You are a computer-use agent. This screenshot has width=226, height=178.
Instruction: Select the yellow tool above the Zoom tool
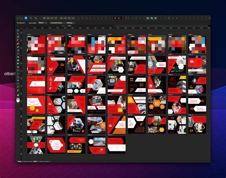(18, 90)
